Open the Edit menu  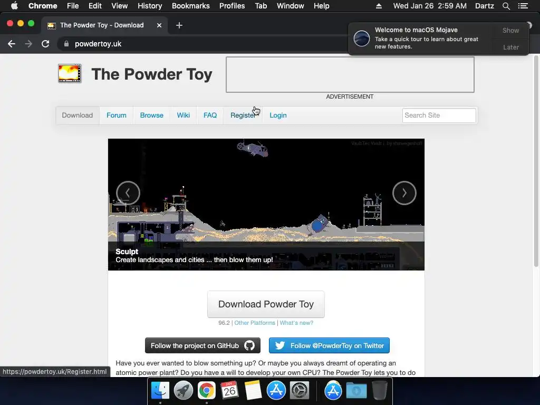(95, 6)
